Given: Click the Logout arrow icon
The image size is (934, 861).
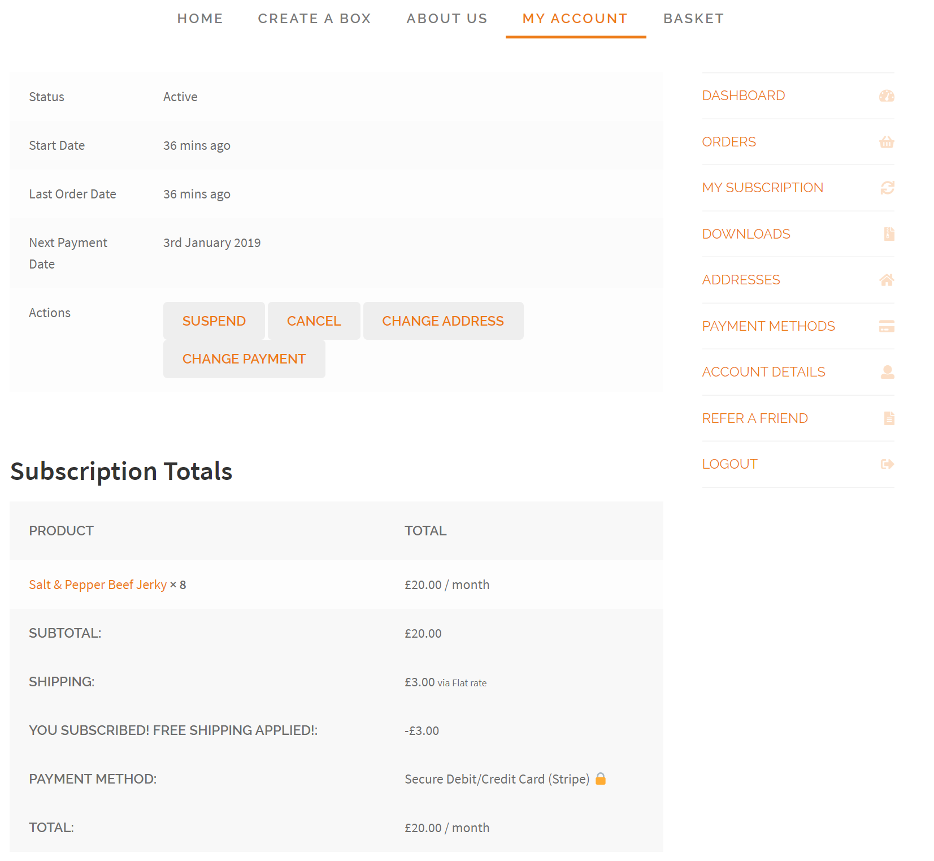Looking at the screenshot, I should pos(887,464).
